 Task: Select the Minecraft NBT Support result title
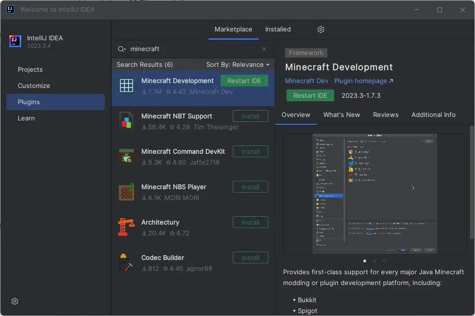177,116
